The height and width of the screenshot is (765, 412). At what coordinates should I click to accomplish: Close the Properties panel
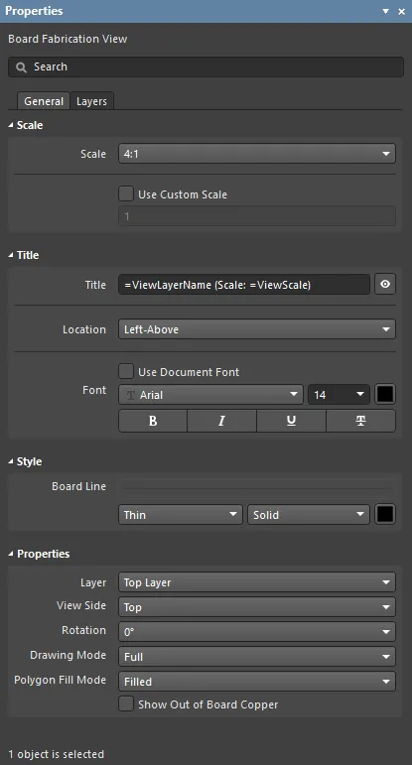point(402,11)
